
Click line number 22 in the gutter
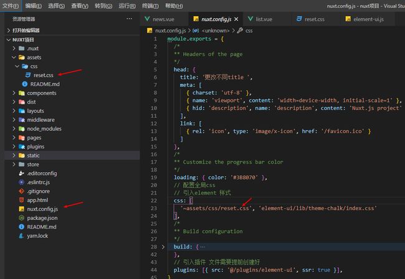point(154,201)
